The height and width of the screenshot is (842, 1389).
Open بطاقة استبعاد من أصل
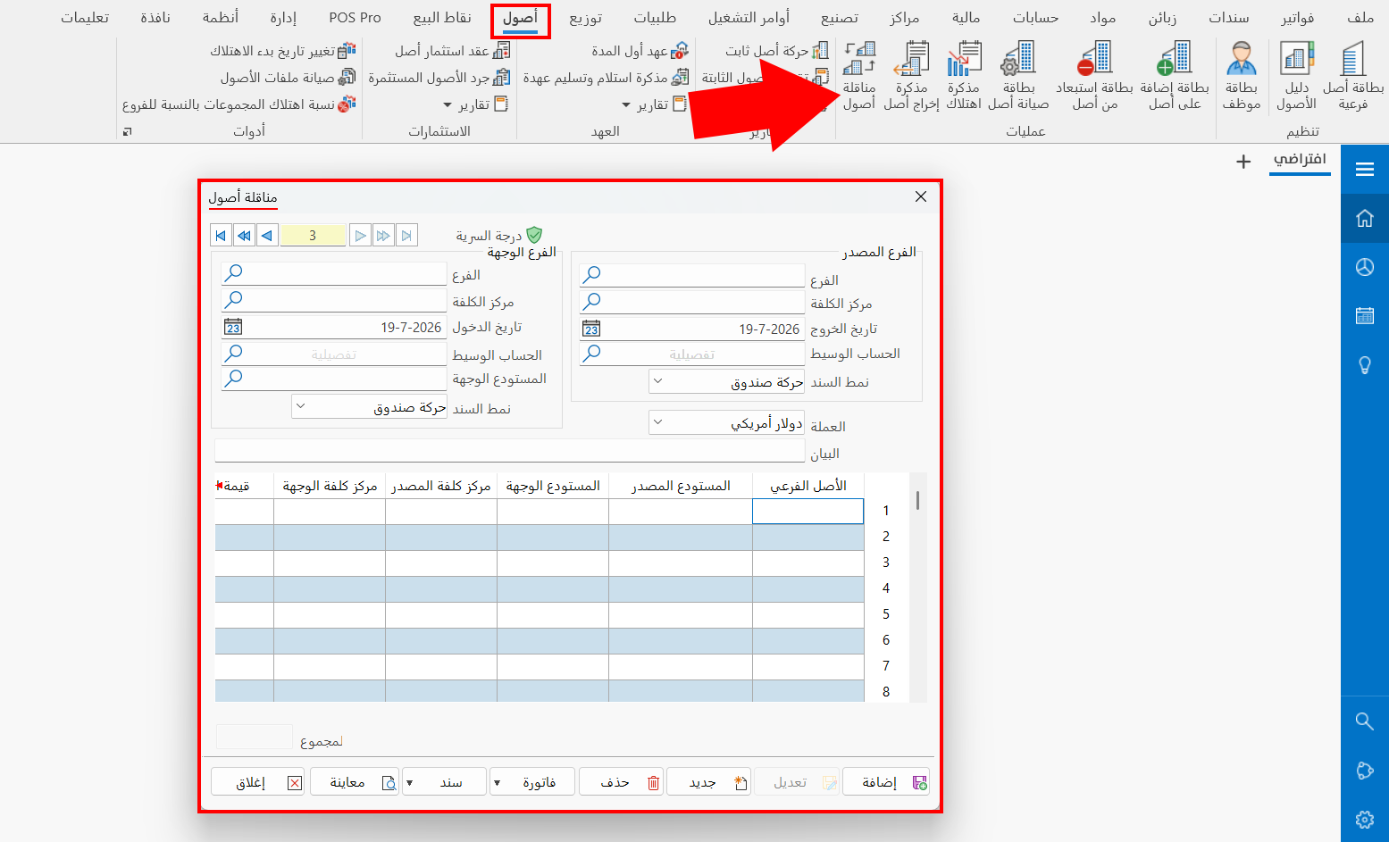(1095, 76)
